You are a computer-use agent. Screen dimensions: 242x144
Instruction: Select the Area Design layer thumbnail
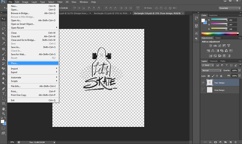pyautogui.click(x=210, y=90)
